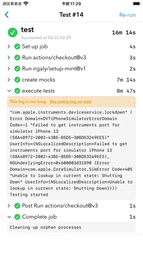This screenshot has width=143, height=255.
Task: Tap the Re-run button
Action: pos(127,15)
